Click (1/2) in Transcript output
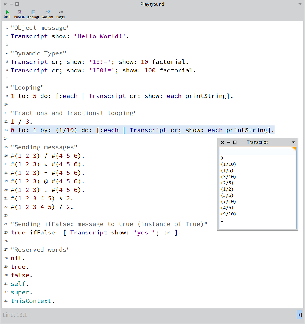 tap(227, 189)
